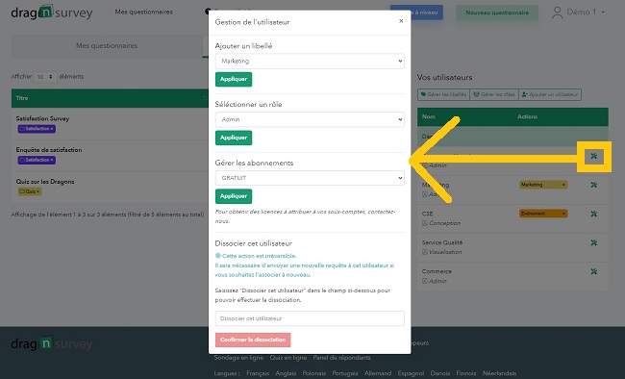Open the Quiz en ligne footer link

point(288,358)
